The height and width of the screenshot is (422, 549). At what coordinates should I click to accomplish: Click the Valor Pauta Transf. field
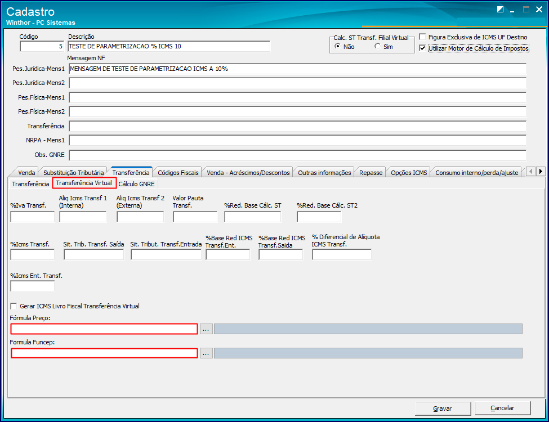pos(195,217)
